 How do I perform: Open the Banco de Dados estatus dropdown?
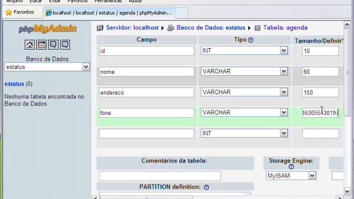86,67
